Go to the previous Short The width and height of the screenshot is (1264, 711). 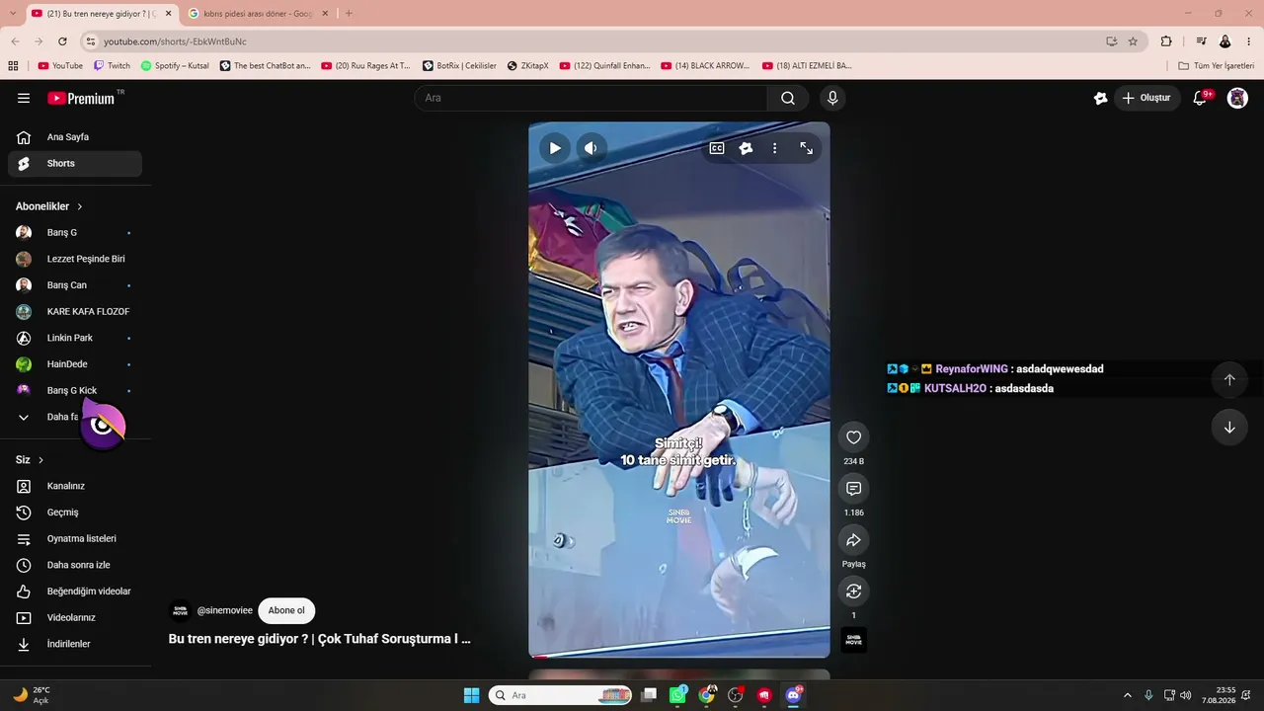pos(1229,379)
